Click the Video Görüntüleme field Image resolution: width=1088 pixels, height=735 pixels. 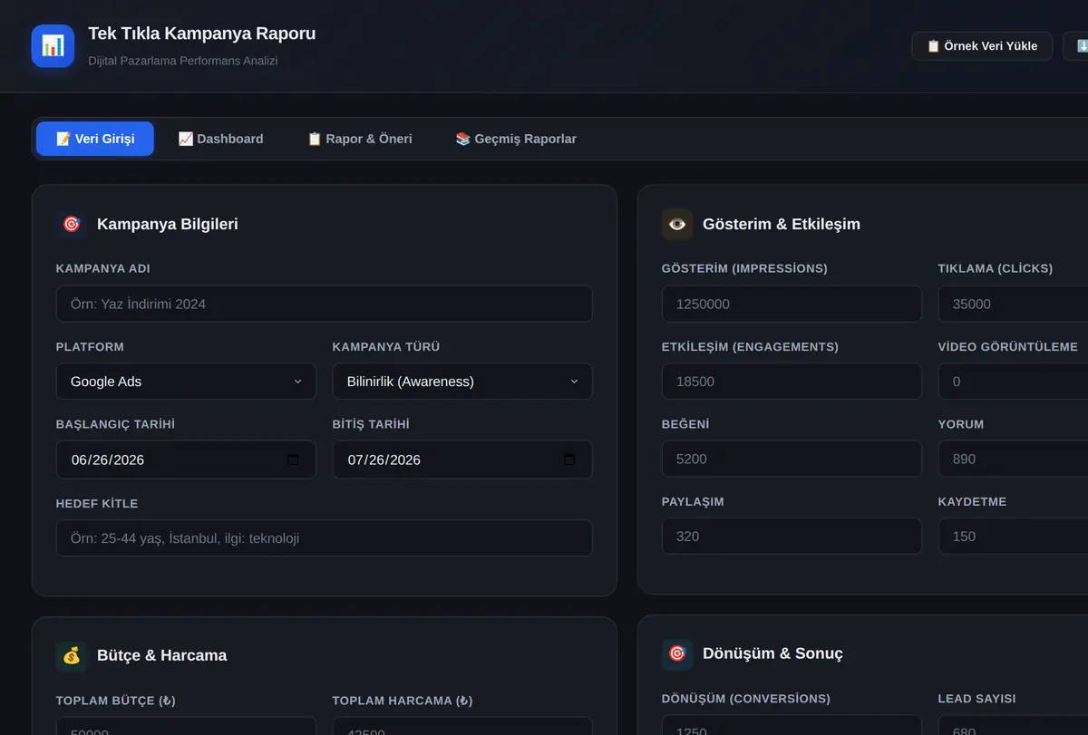point(1013,382)
